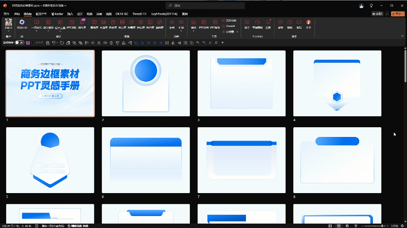Image resolution: width=407 pixels, height=228 pixels.
Task: Click the 文件分析 file analysis tool
Action: click(229, 20)
